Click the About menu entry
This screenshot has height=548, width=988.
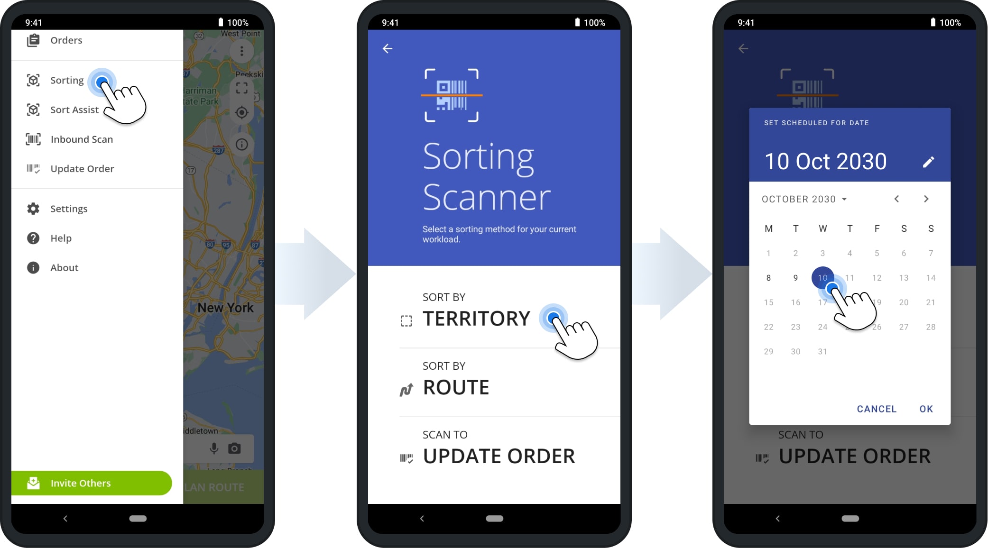point(65,266)
